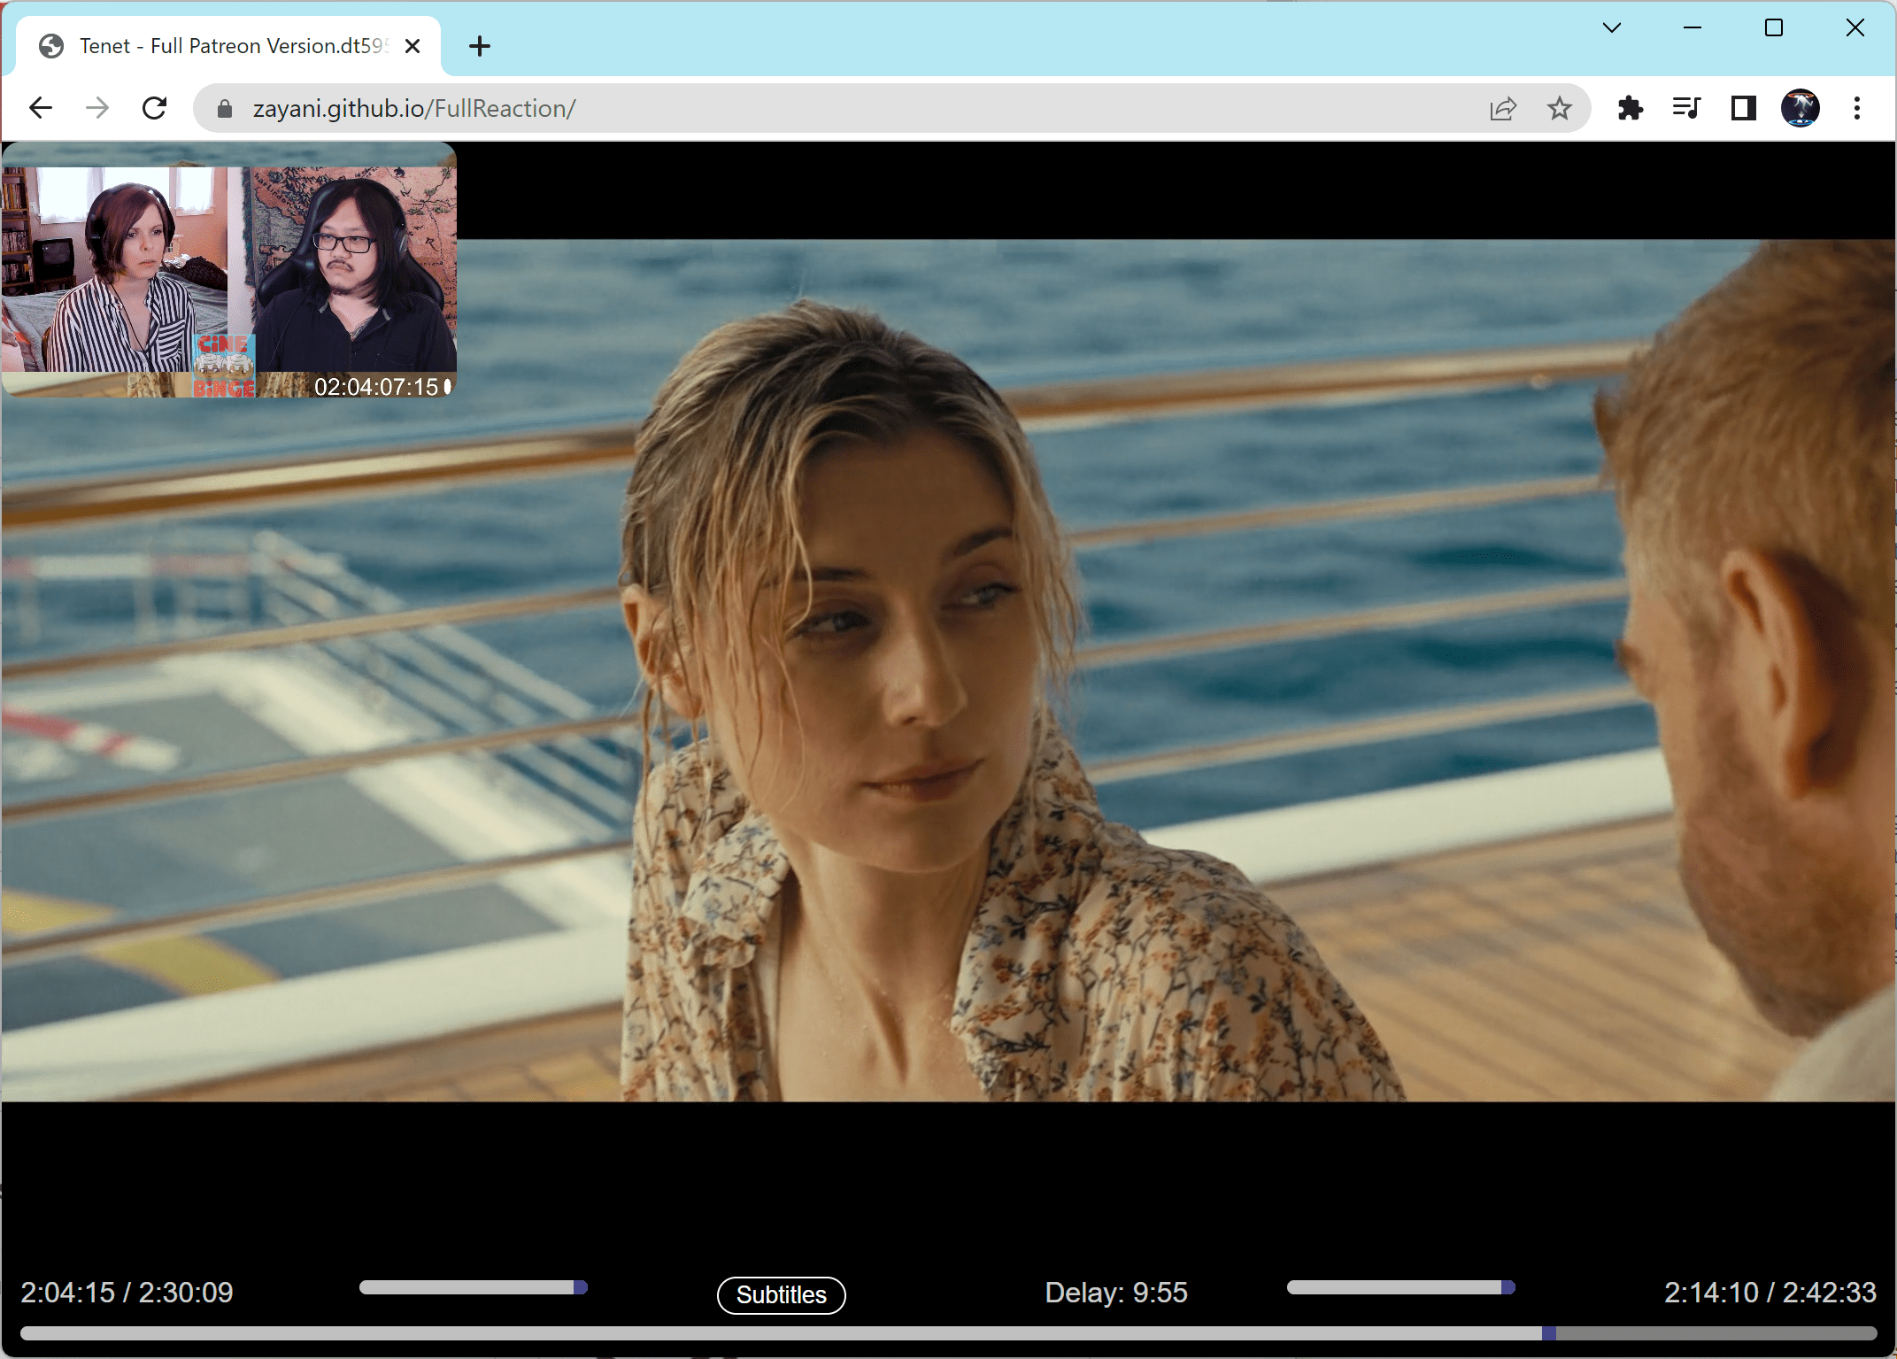Maximize the browser window
Image resolution: width=1897 pixels, height=1359 pixels.
coord(1774,27)
